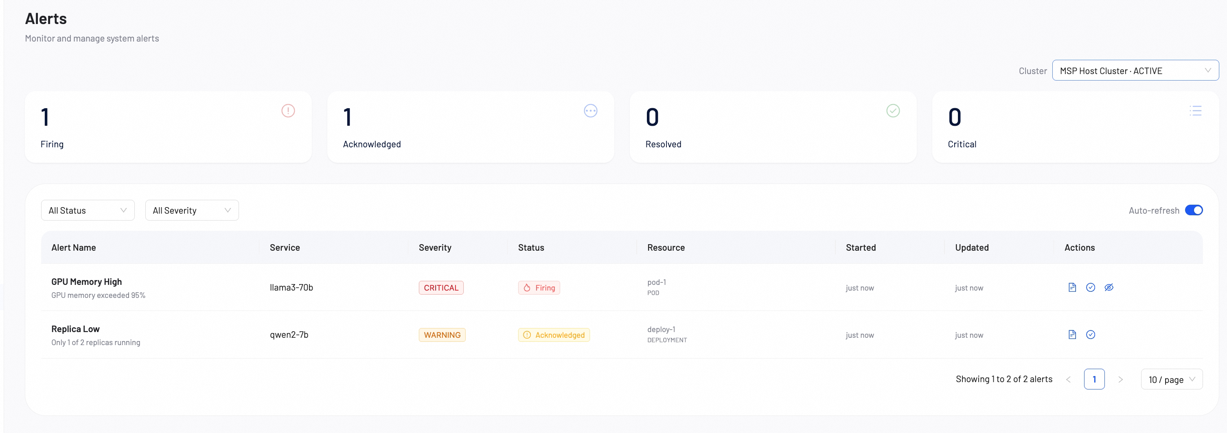
Task: Open the Cluster selector dropdown
Action: pyautogui.click(x=1135, y=70)
